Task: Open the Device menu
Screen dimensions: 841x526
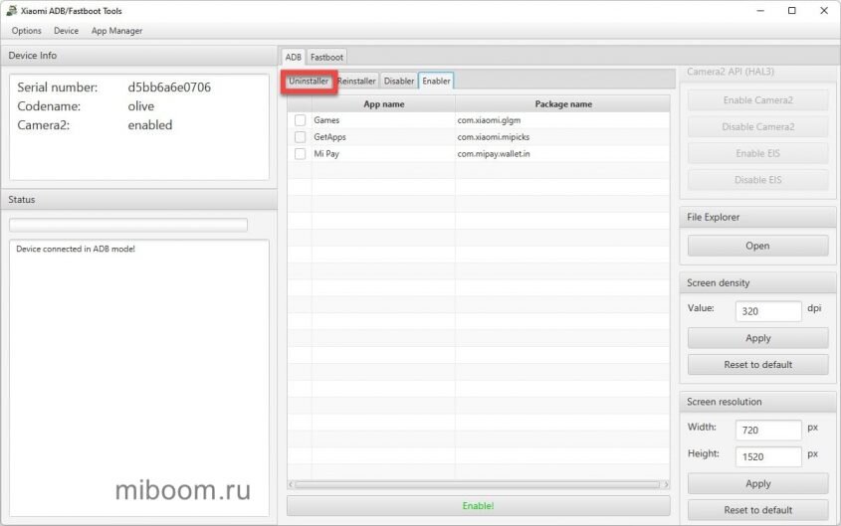Action: (x=66, y=31)
